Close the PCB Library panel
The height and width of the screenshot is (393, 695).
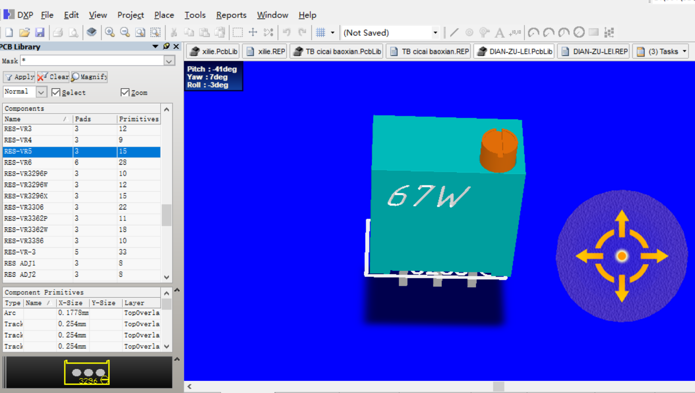click(176, 46)
